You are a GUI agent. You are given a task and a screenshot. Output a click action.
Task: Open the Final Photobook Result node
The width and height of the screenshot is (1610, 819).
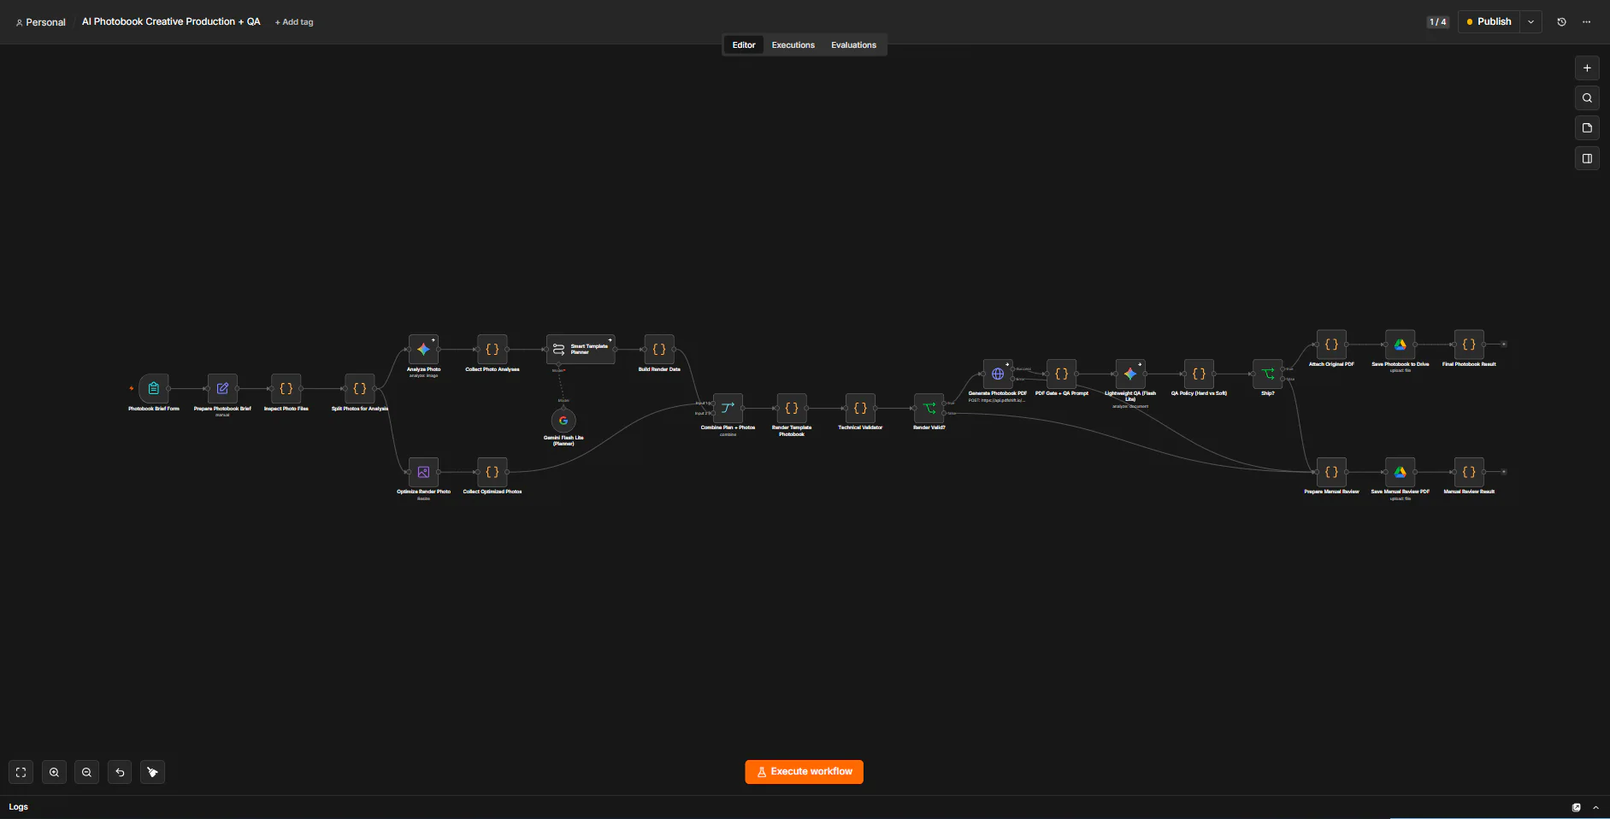coord(1469,345)
